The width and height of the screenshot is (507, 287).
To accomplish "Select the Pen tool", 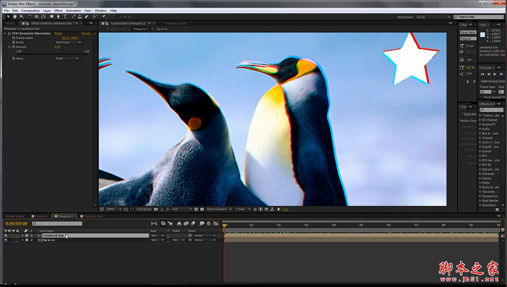I will click(x=58, y=17).
